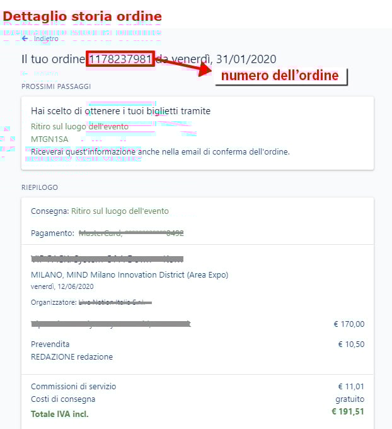The height and width of the screenshot is (429, 392).
Task: Click the Consegna Ritiro sul luogo dell'evento text
Action: [x=100, y=211]
